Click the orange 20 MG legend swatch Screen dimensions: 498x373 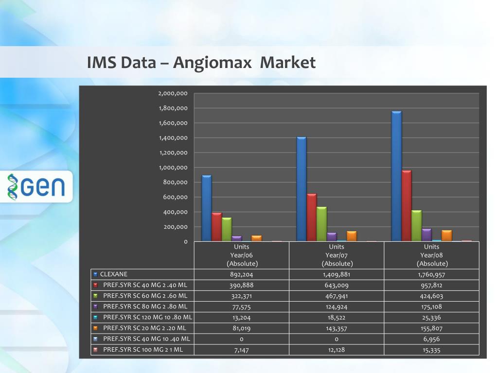pos(95,328)
